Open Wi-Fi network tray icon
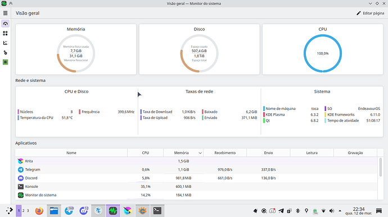The image size is (388, 217). tap(323, 211)
